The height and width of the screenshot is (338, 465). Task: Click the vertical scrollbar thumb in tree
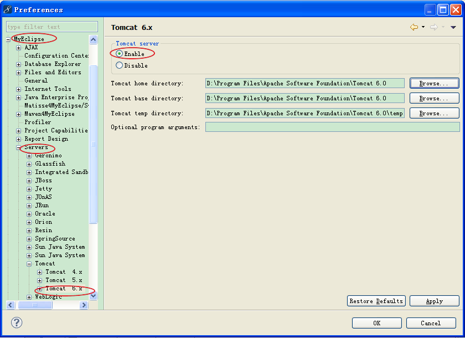point(93,144)
